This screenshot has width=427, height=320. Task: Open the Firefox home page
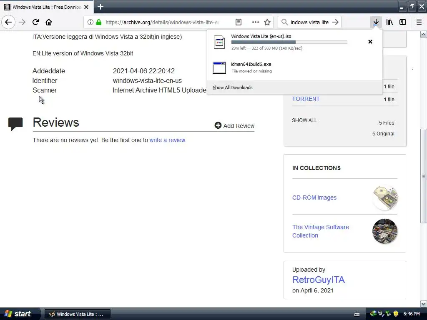49,22
